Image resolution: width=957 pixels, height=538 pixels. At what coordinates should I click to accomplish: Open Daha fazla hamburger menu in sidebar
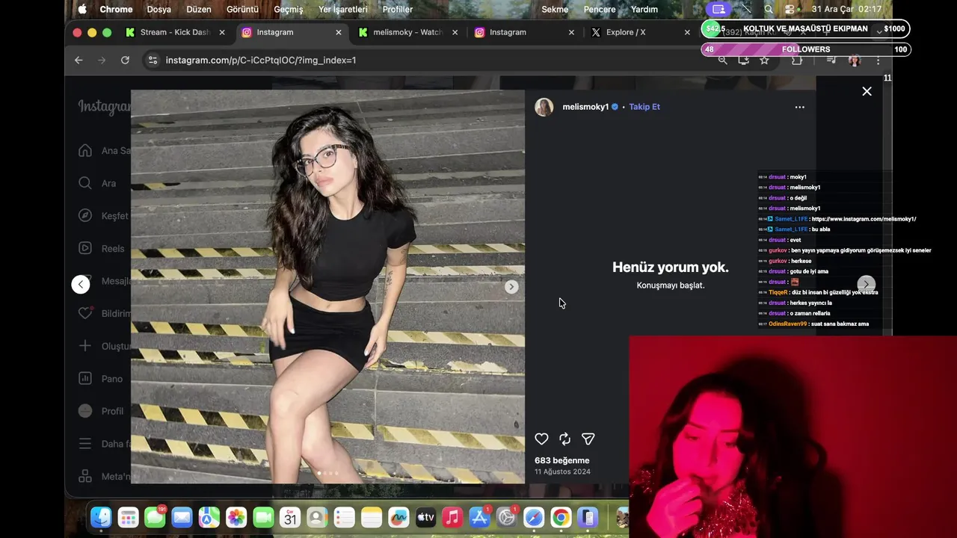(x=105, y=444)
